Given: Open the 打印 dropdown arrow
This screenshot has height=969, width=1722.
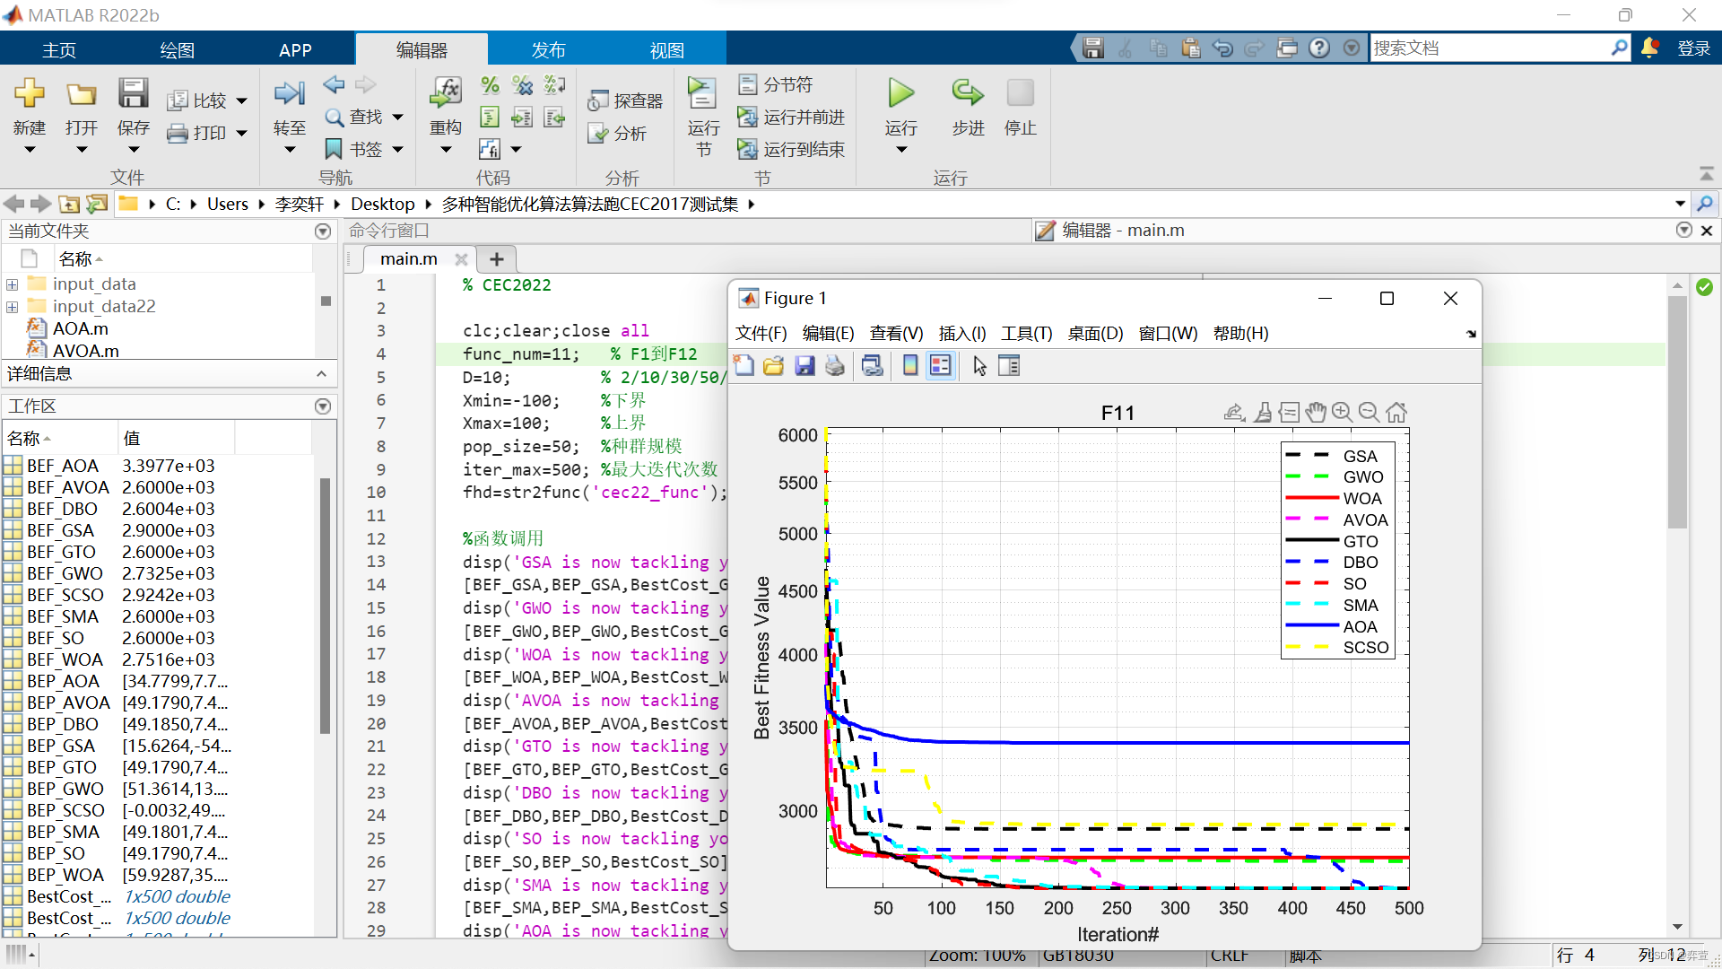Looking at the screenshot, I should (241, 134).
